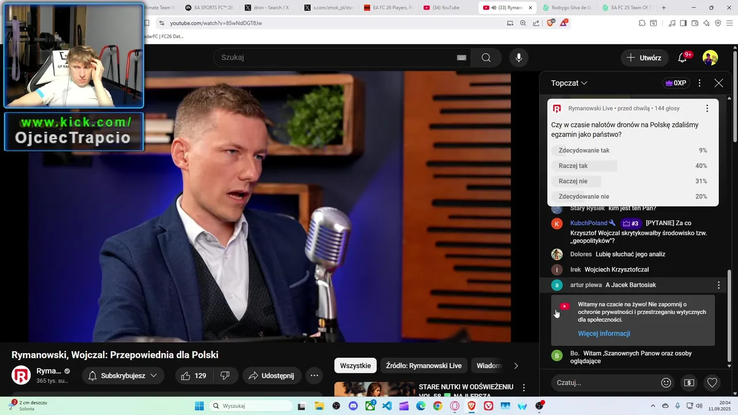
Task: Open the Subskrybujesz notification dropdown
Action: point(123,375)
